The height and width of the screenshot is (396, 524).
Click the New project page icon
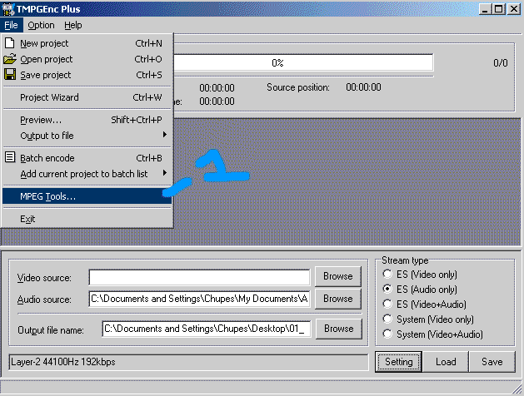click(10, 43)
